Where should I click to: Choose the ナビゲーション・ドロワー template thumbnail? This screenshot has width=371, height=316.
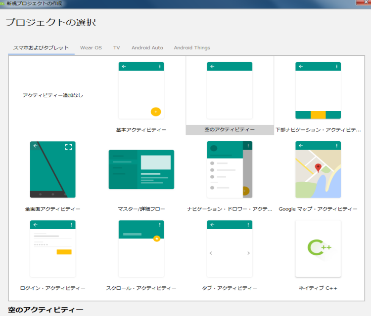[230, 169]
